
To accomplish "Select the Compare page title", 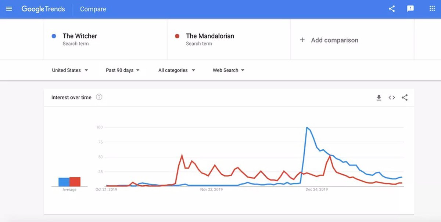I will (x=93, y=9).
